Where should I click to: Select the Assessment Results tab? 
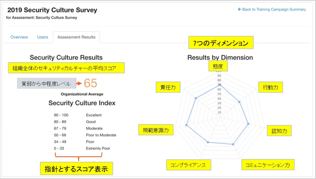pos(76,37)
